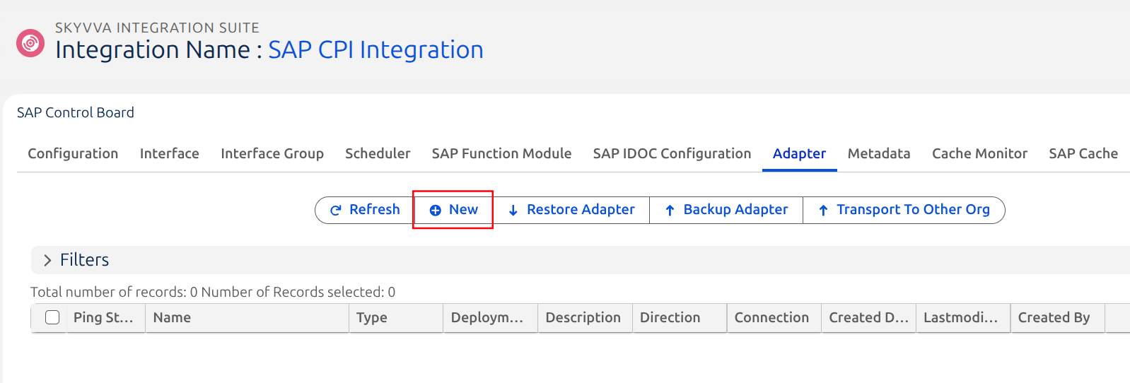Click the Filters label text
Image resolution: width=1130 pixels, height=383 pixels.
pyautogui.click(x=84, y=260)
